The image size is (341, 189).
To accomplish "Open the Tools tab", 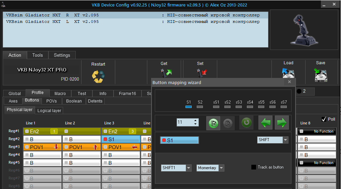I will 38,55.
